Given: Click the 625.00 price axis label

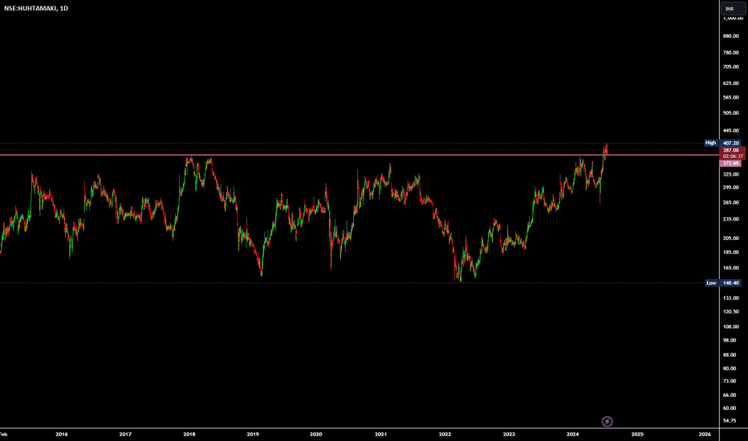Looking at the screenshot, I should pos(731,83).
